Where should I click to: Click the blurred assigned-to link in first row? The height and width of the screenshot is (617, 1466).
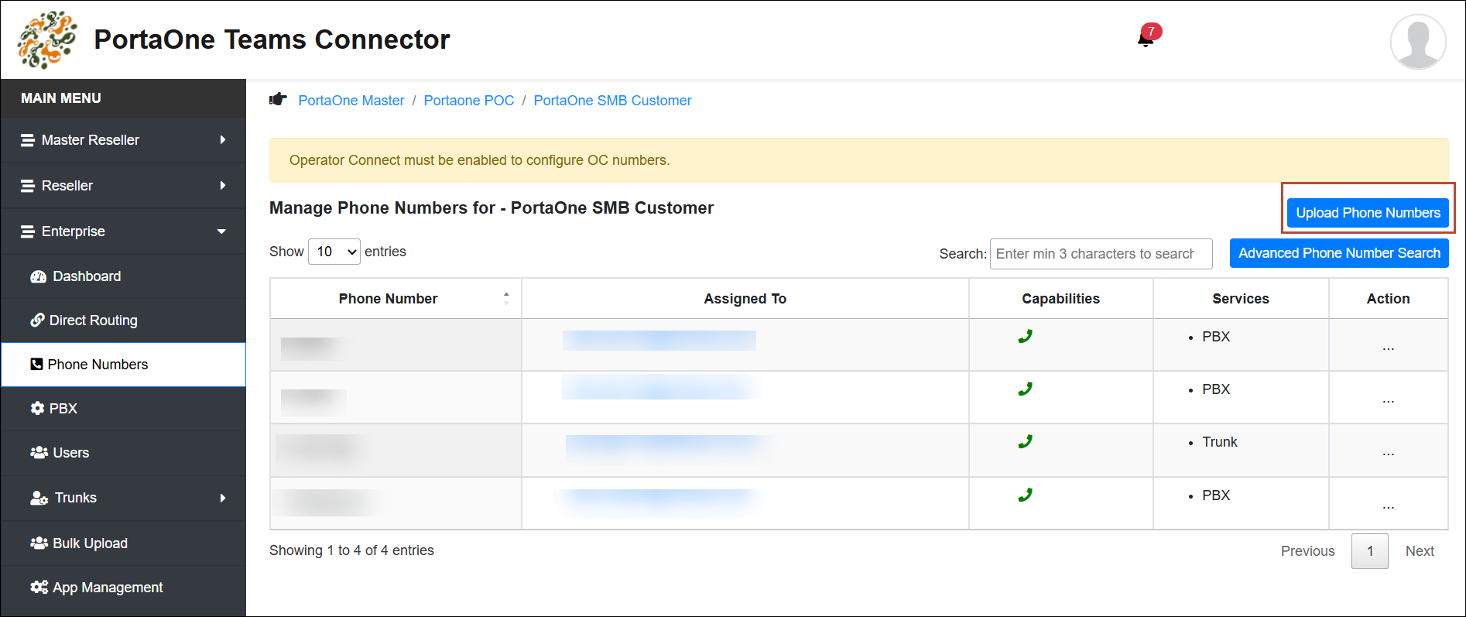[659, 341]
